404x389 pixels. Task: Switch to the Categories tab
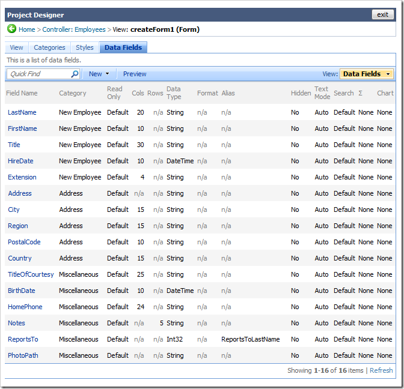(x=49, y=47)
